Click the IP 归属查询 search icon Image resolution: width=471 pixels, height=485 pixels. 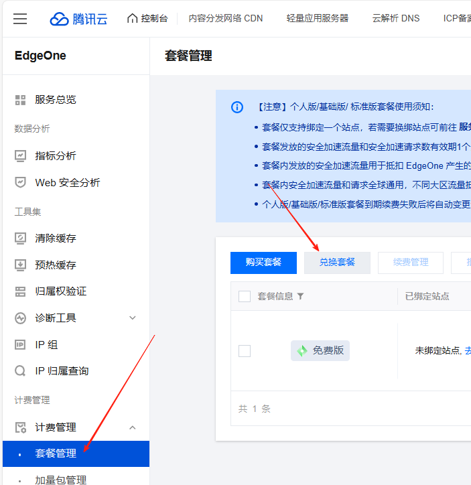[21, 371]
